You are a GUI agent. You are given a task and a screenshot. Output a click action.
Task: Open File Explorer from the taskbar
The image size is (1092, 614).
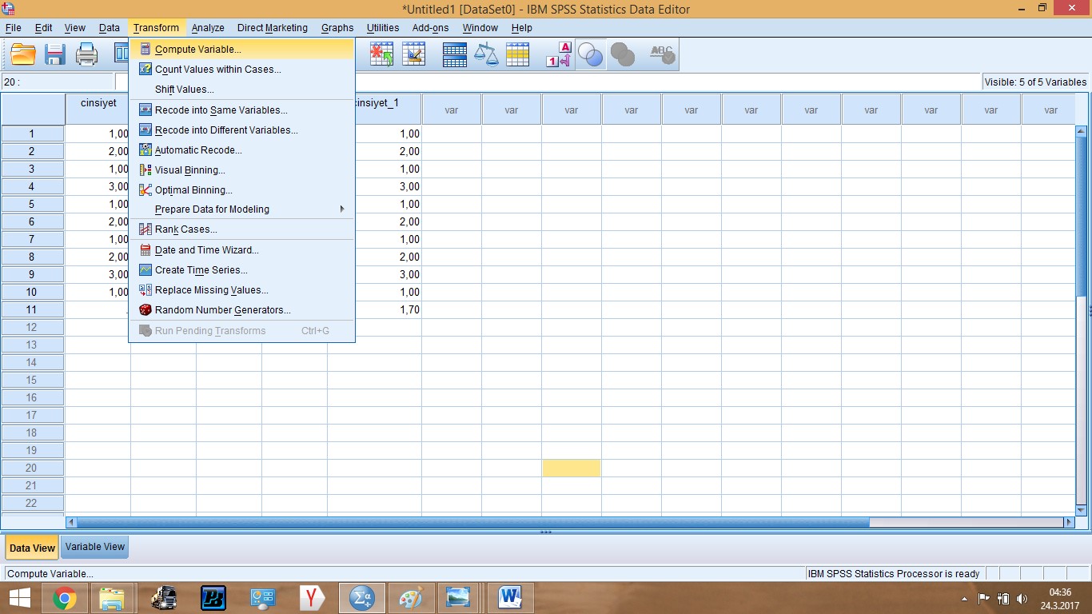[112, 597]
